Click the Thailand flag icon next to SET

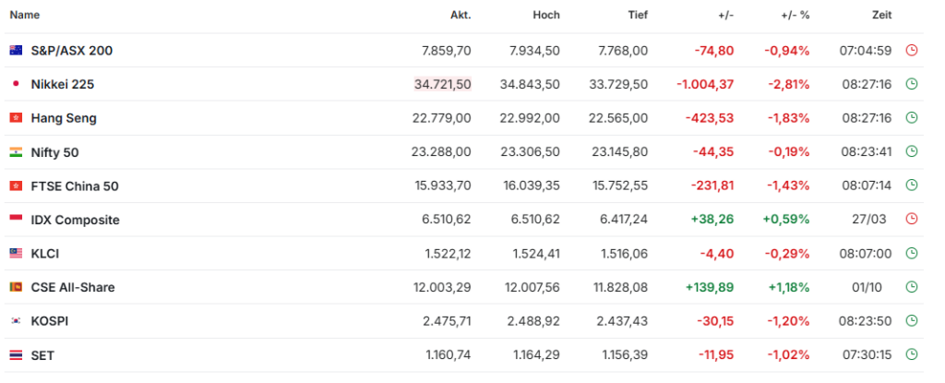pyautogui.click(x=16, y=355)
